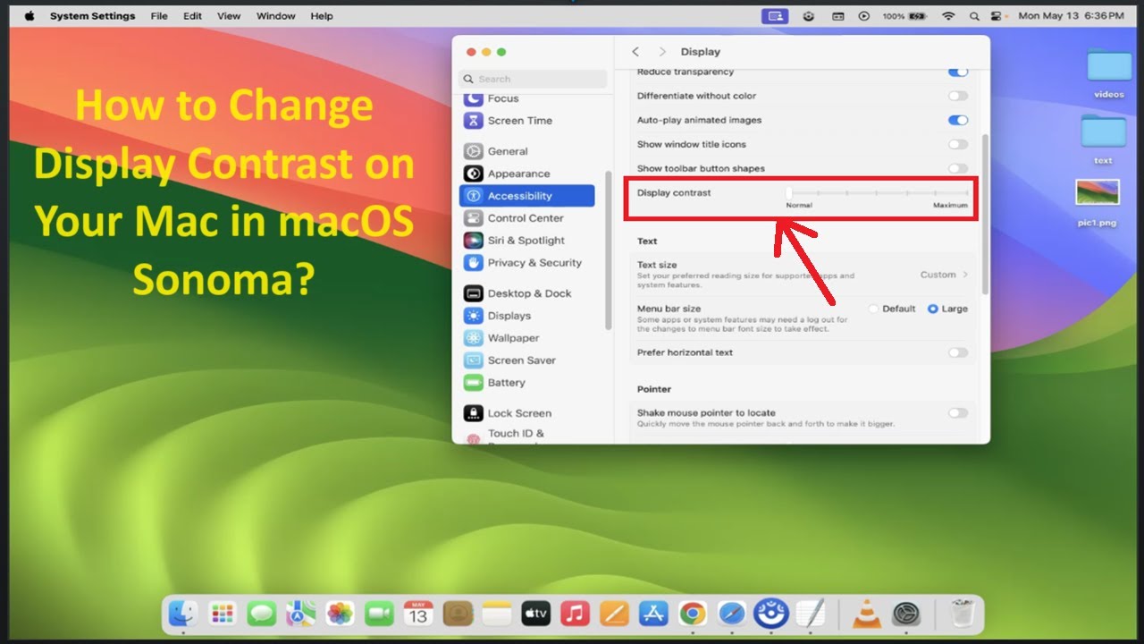Image resolution: width=1144 pixels, height=644 pixels.
Task: Select pic1.png file on desktop
Action: coord(1098,203)
